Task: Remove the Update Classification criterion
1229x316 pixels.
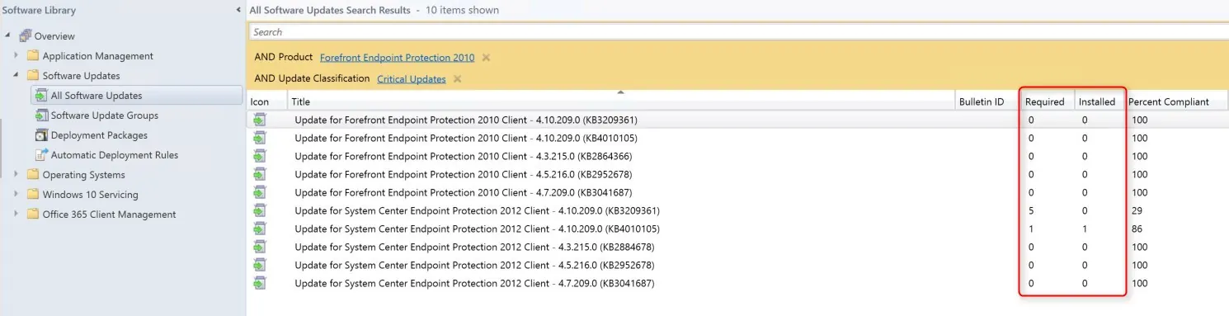Action: point(457,79)
